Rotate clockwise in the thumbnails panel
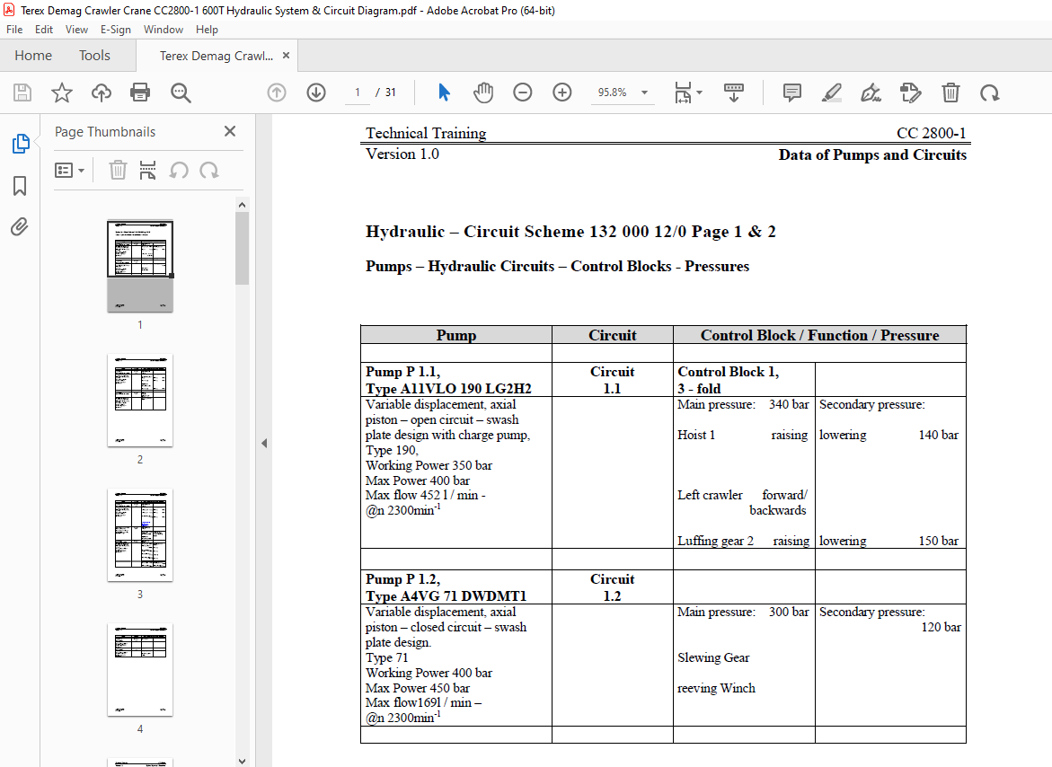1052x767 pixels. coord(209,171)
